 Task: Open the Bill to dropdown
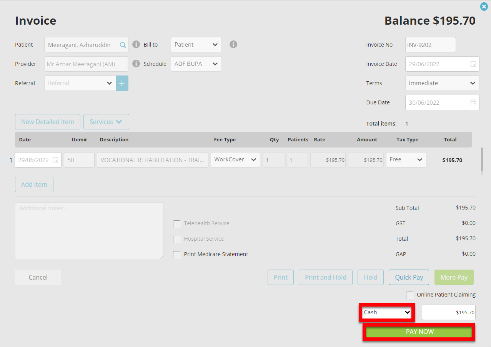(x=196, y=45)
